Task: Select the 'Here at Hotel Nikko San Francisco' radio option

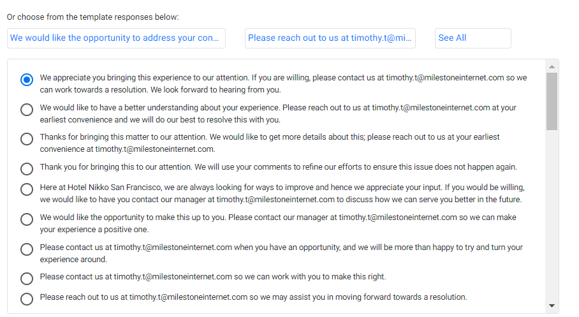Action: (27, 189)
